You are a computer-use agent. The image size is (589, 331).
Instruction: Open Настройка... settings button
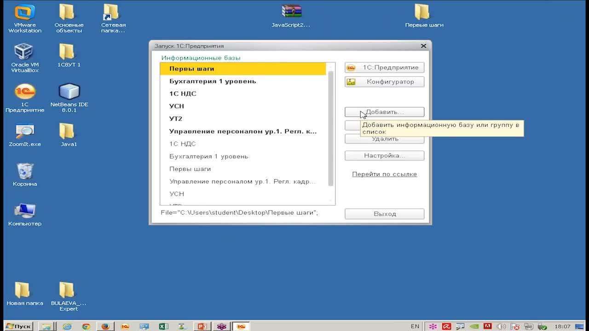(x=384, y=156)
